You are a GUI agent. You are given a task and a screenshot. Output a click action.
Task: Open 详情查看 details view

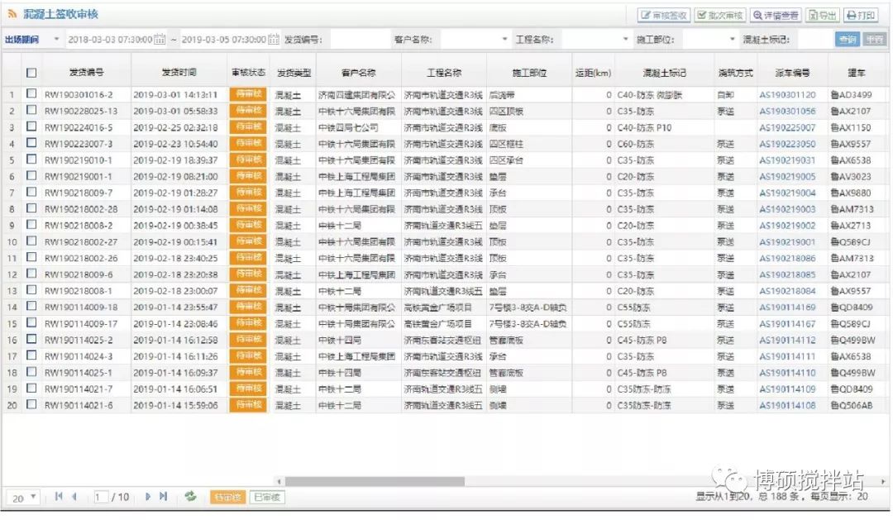click(x=776, y=16)
